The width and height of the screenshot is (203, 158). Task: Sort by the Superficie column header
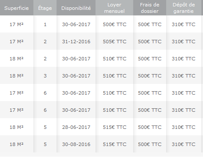tap(17, 8)
